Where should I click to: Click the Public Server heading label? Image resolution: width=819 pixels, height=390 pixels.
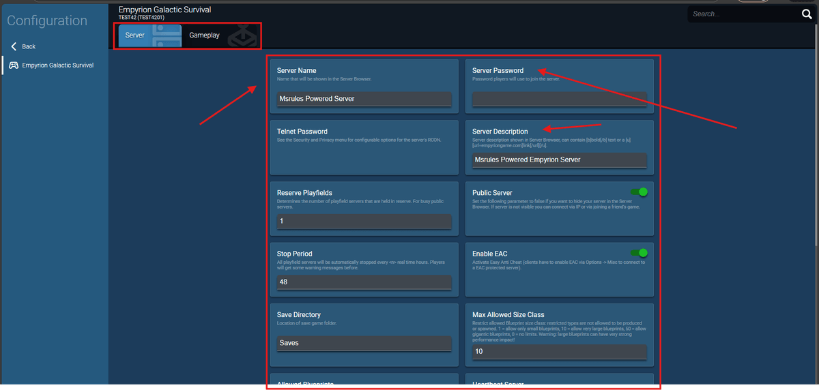coord(492,193)
